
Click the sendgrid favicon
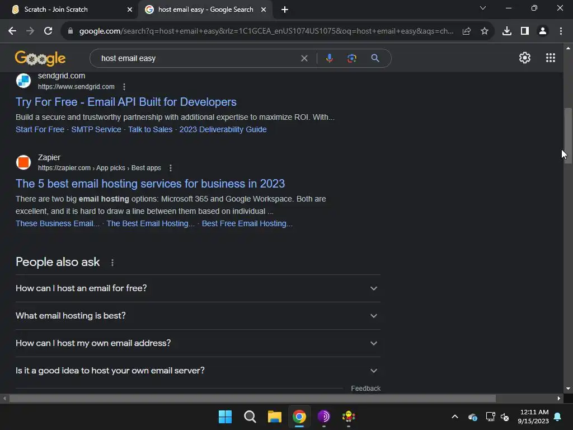(x=24, y=81)
